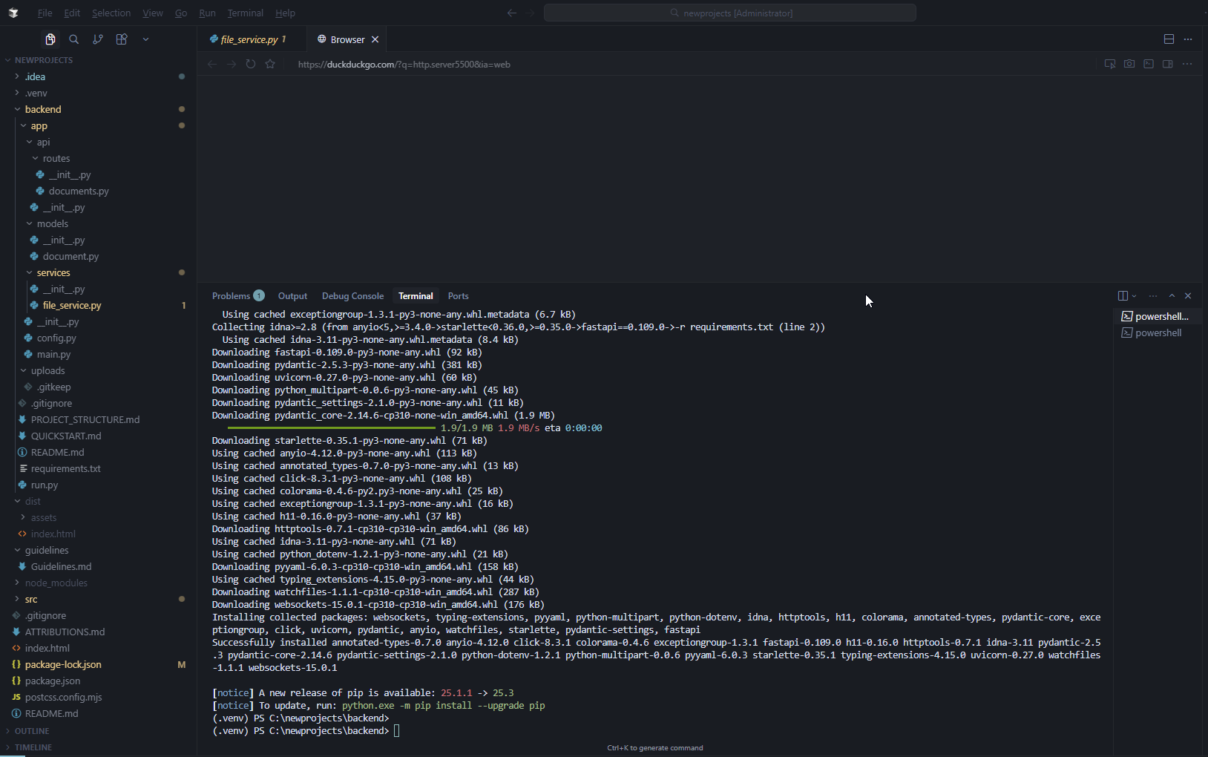Image resolution: width=1208 pixels, height=757 pixels.
Task: Show additional sidebar views chevron
Action: [145, 39]
